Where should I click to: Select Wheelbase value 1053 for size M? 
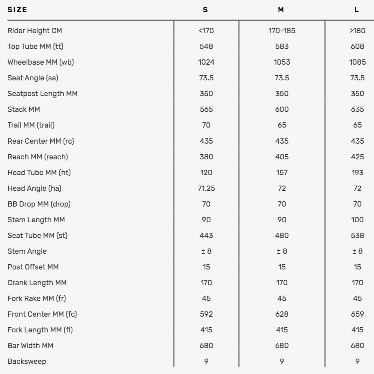pyautogui.click(x=282, y=62)
